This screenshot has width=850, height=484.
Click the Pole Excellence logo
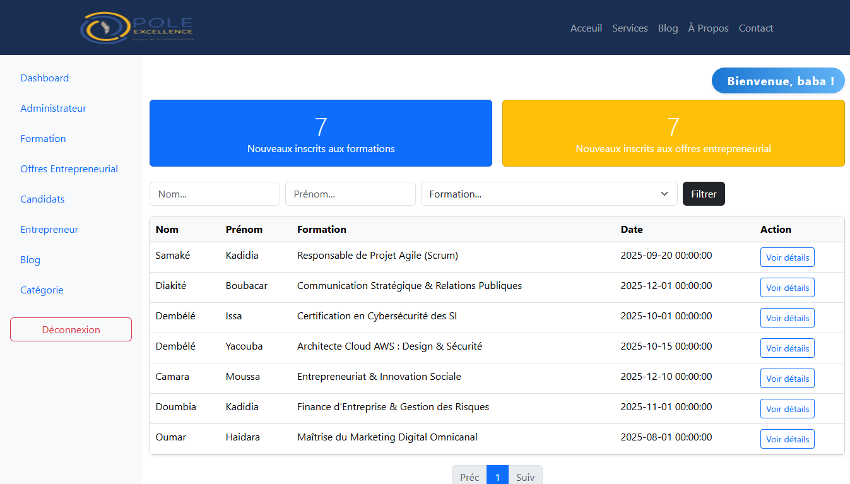[x=137, y=28]
